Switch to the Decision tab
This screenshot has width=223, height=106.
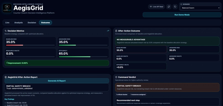[32, 23]
